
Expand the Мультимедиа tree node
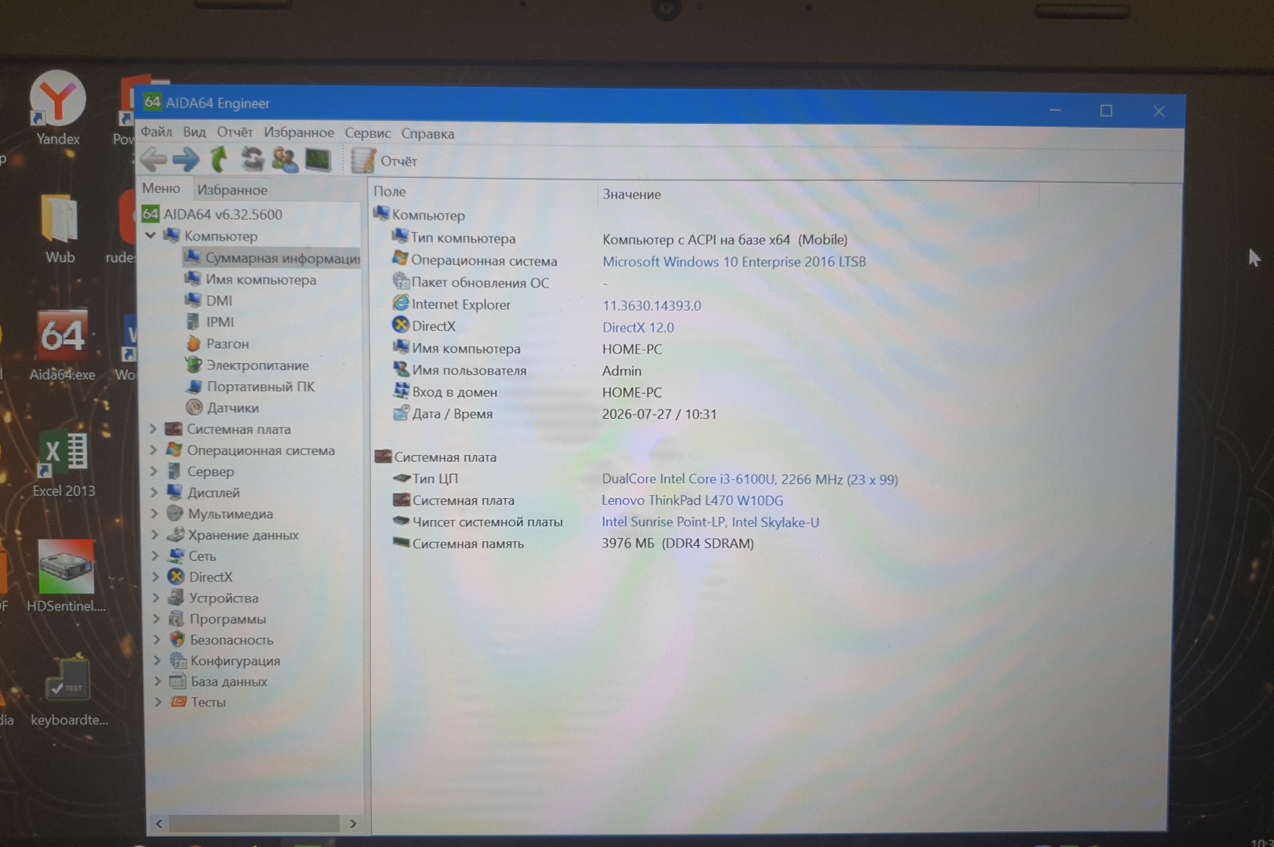[155, 514]
